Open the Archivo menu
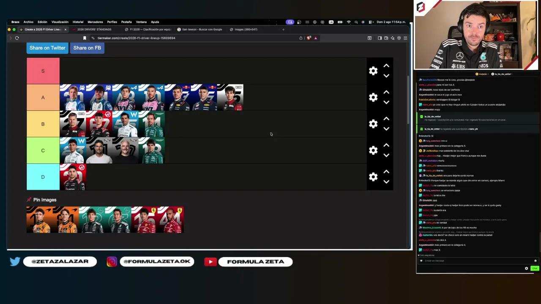Screen dimensions: 541x304 [28, 22]
